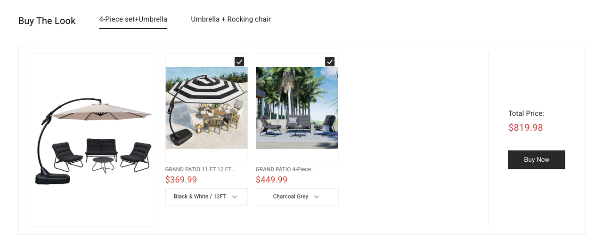The height and width of the screenshot is (245, 603).
Task: Click the $449.99 patio set price
Action: tap(271, 180)
